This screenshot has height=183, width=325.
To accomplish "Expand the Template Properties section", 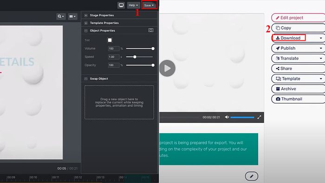I will coord(86,23).
